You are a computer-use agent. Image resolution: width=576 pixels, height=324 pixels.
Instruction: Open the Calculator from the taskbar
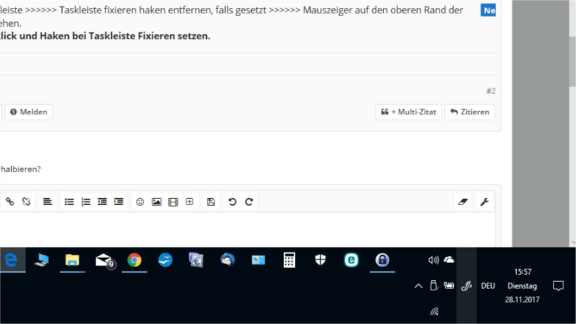[x=290, y=260]
